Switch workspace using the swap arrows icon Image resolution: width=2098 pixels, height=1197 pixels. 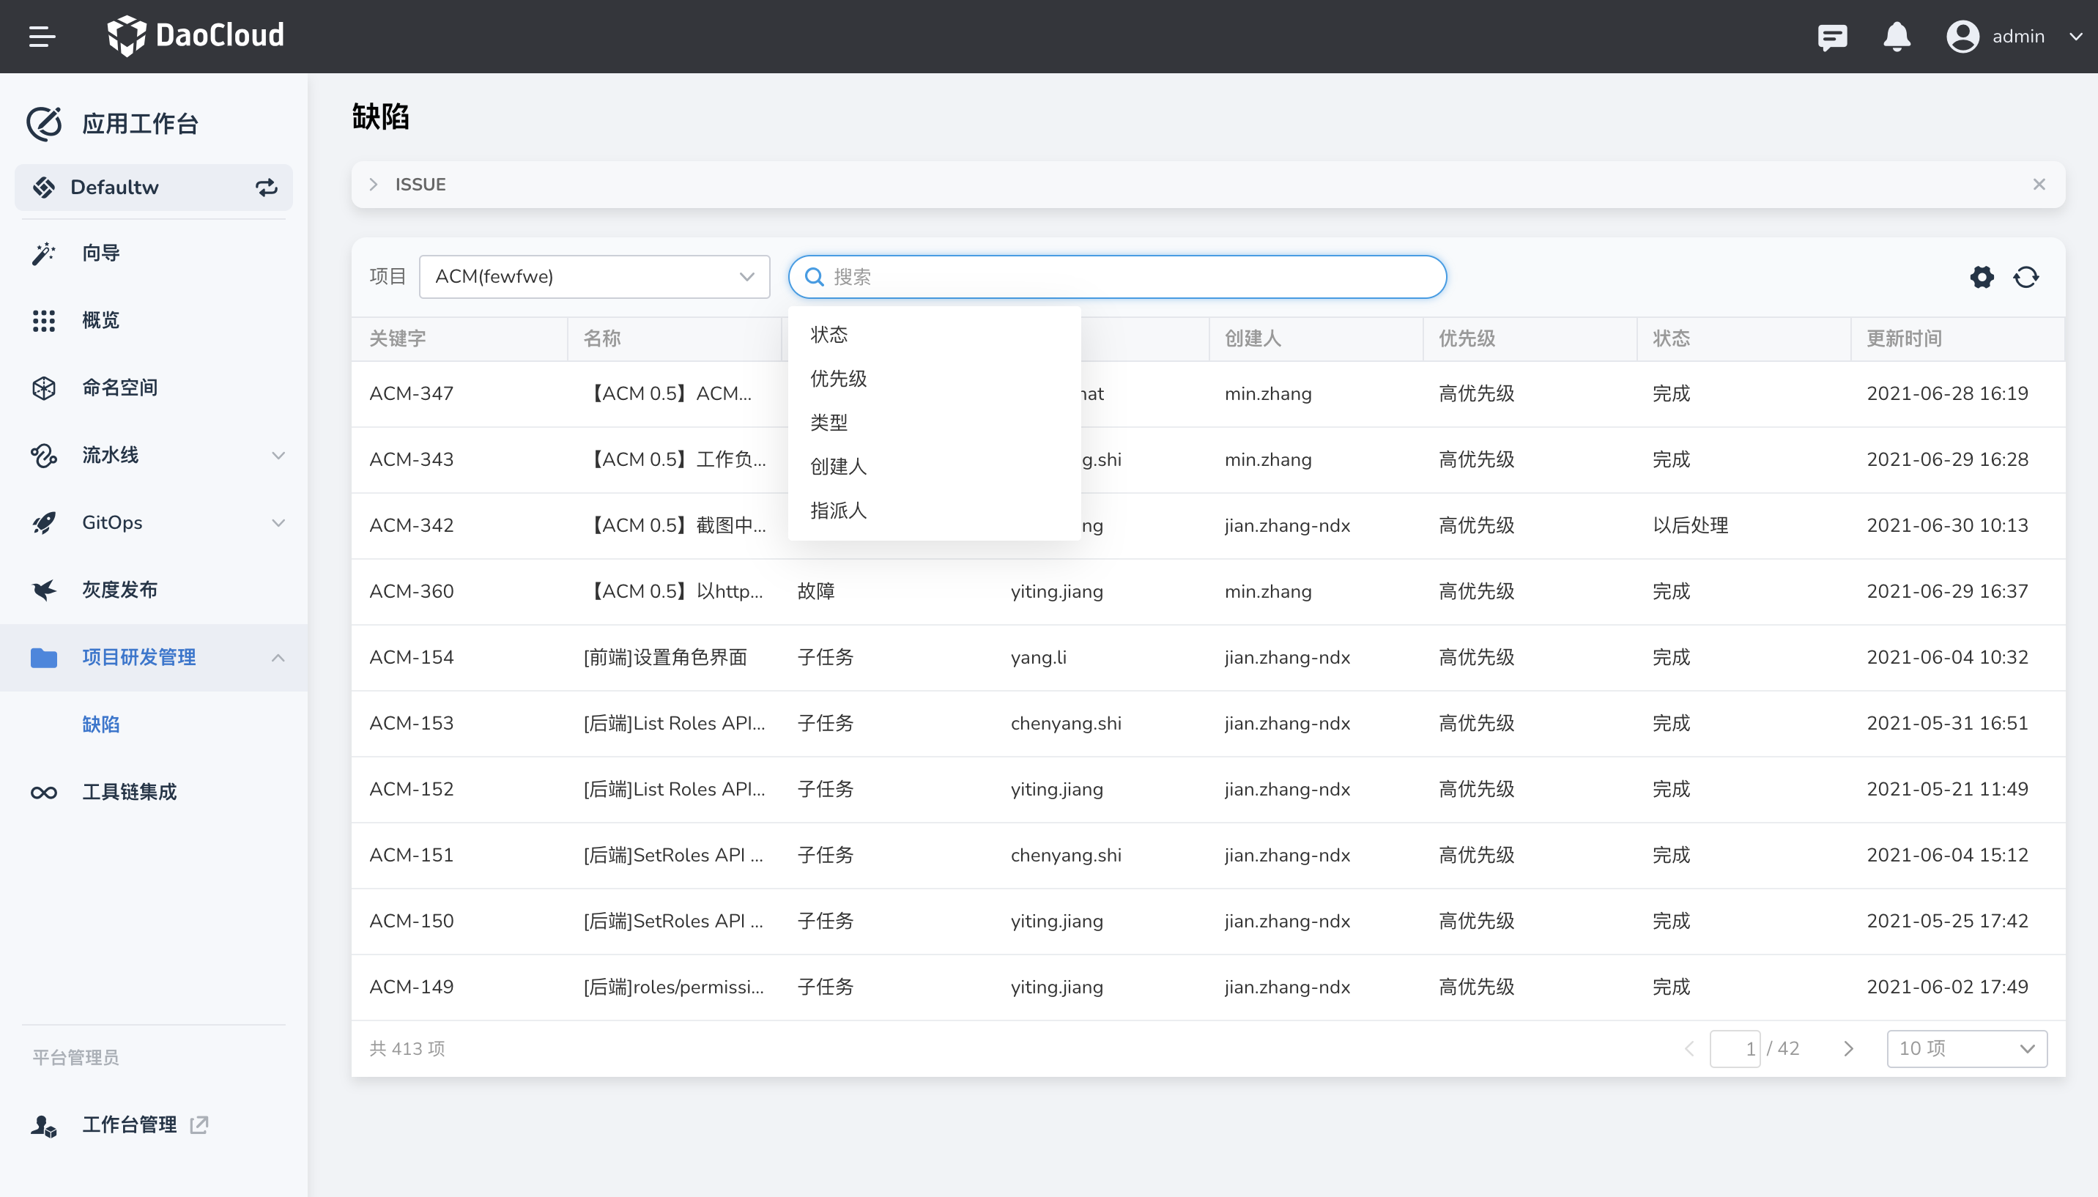[267, 188]
